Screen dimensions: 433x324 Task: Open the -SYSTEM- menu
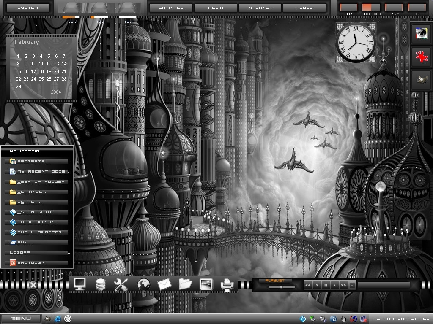pyautogui.click(x=27, y=8)
